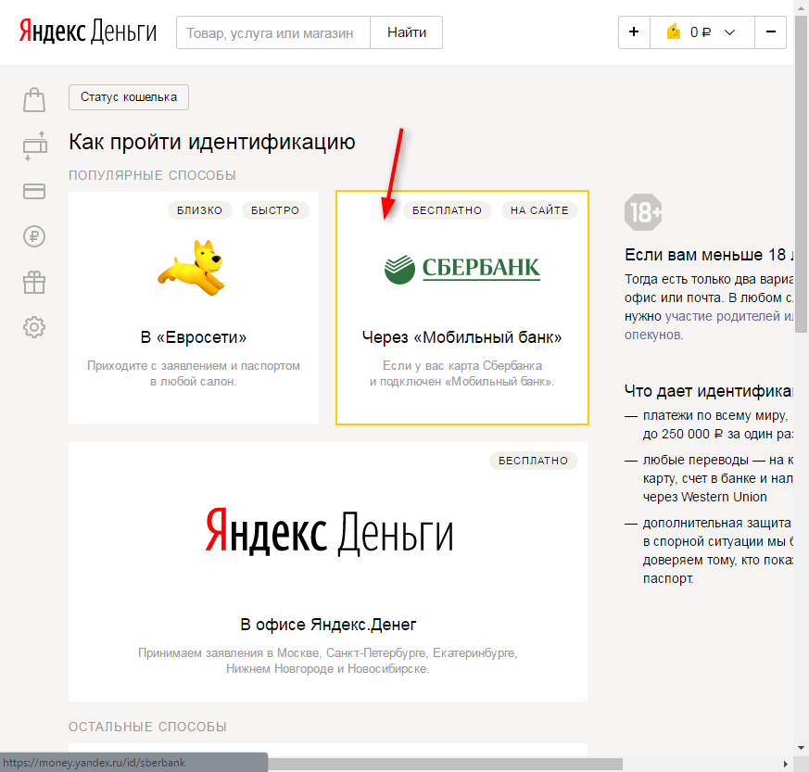Select В офисе Яндекс.Денег option card
Image resolution: width=809 pixels, height=772 pixels.
pyautogui.click(x=328, y=572)
